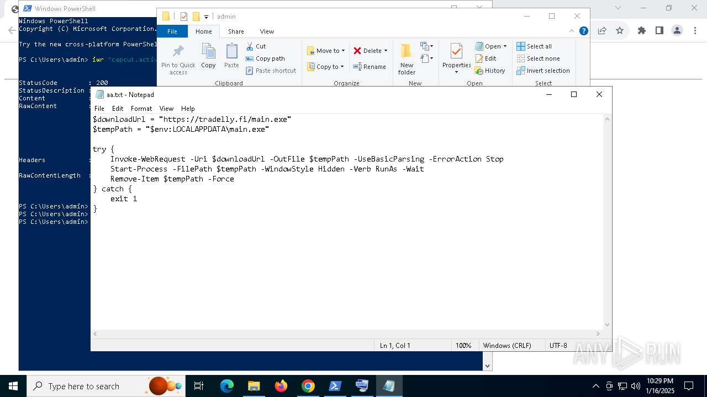Click 'Windows (CRLF)' in the Notepad status bar
707x397 pixels.
pyautogui.click(x=507, y=345)
